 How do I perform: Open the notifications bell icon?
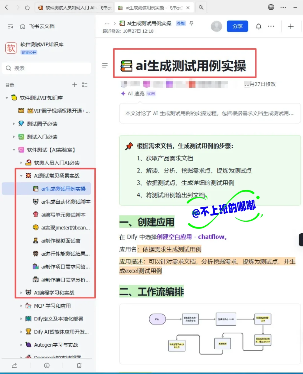click(258, 26)
